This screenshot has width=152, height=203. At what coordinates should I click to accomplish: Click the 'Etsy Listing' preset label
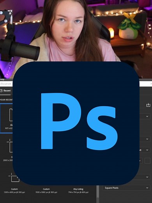[x=78, y=189]
